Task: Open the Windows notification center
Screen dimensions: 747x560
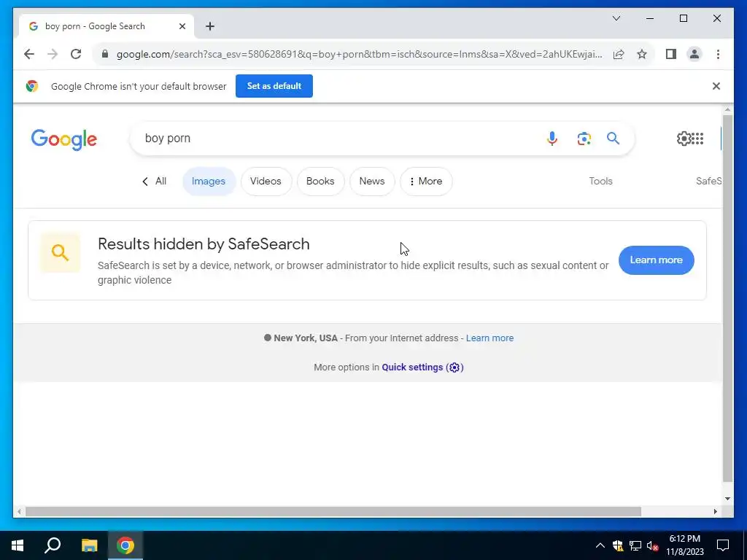Action: pos(723,545)
